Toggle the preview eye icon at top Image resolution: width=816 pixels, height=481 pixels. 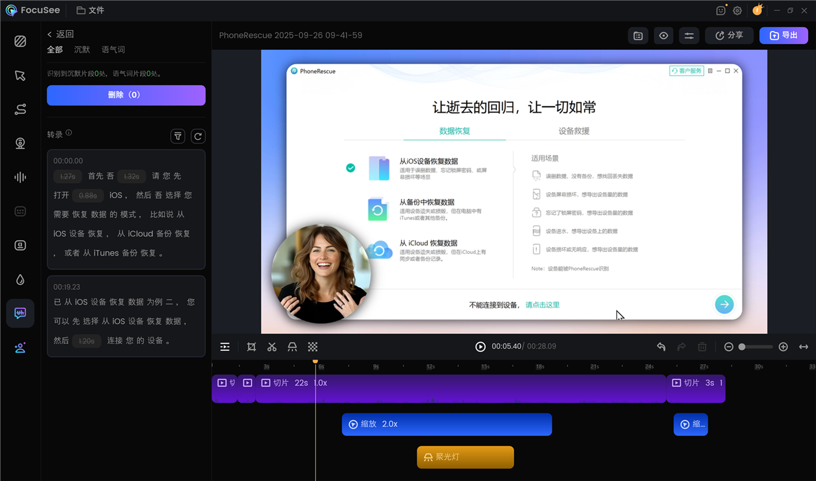pyautogui.click(x=663, y=35)
